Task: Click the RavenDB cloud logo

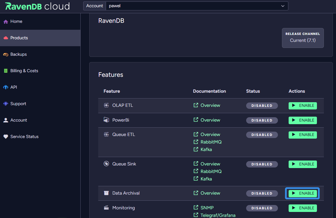Action: pos(37,6)
